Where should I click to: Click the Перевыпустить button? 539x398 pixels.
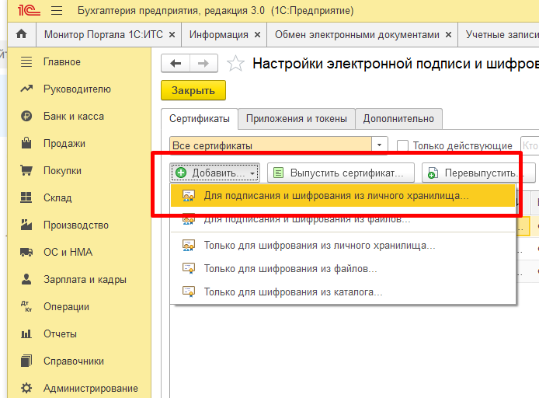click(478, 173)
